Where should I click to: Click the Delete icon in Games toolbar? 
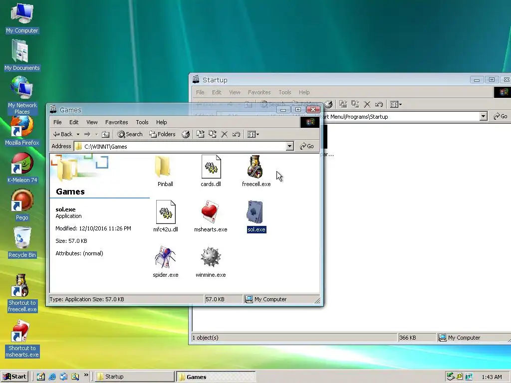[x=224, y=134]
